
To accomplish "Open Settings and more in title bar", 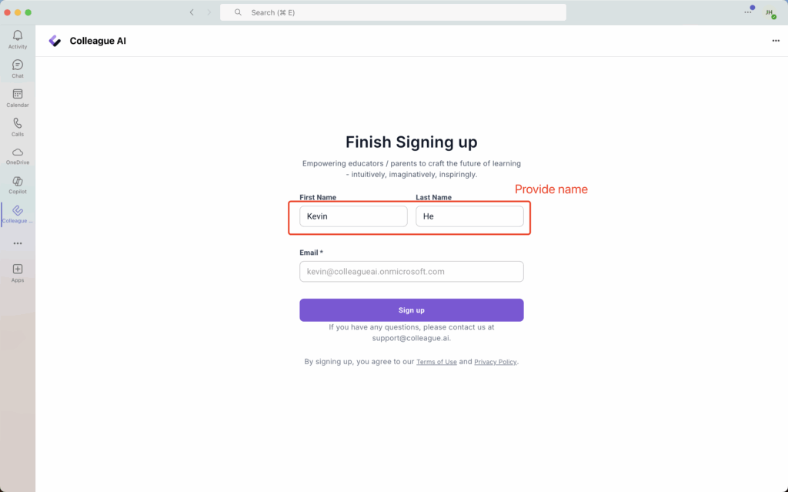I will (747, 12).
